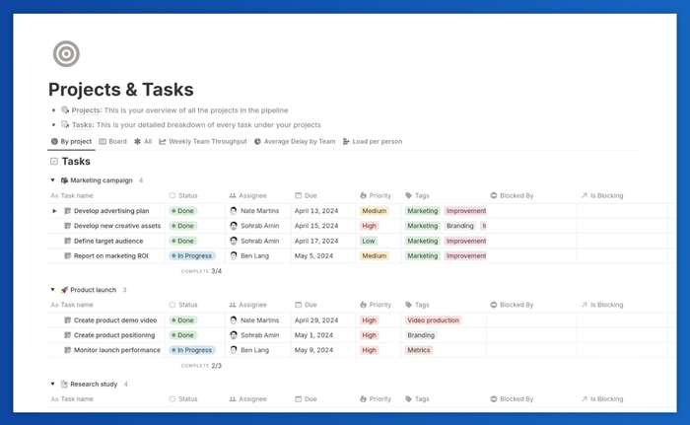The height and width of the screenshot is (425, 690).
Task: Click the checkbox icon beside Tasks heading
Action: [x=54, y=161]
